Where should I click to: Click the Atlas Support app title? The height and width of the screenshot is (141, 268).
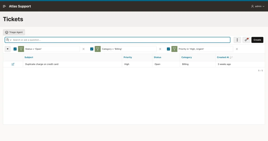(20, 6)
